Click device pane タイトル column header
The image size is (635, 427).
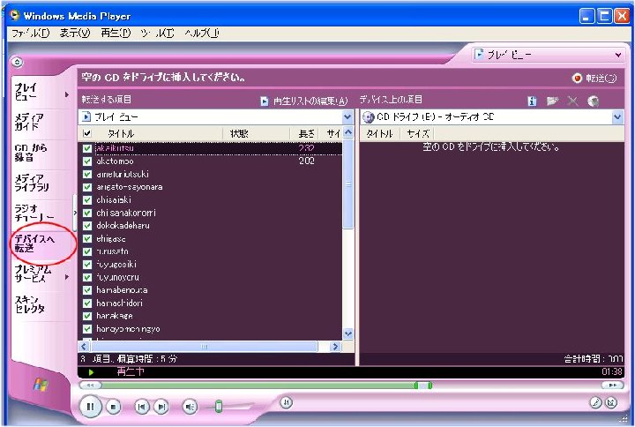(379, 133)
